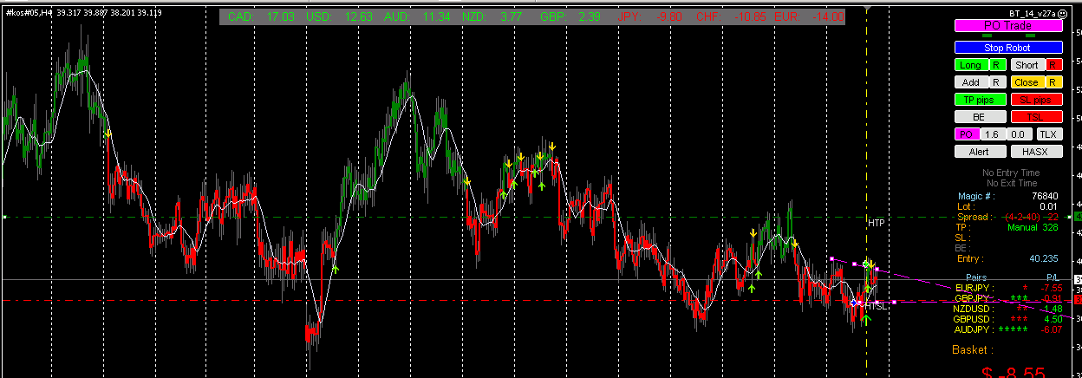The image size is (1082, 378).
Task: Click the green TP pips button
Action: tap(980, 100)
